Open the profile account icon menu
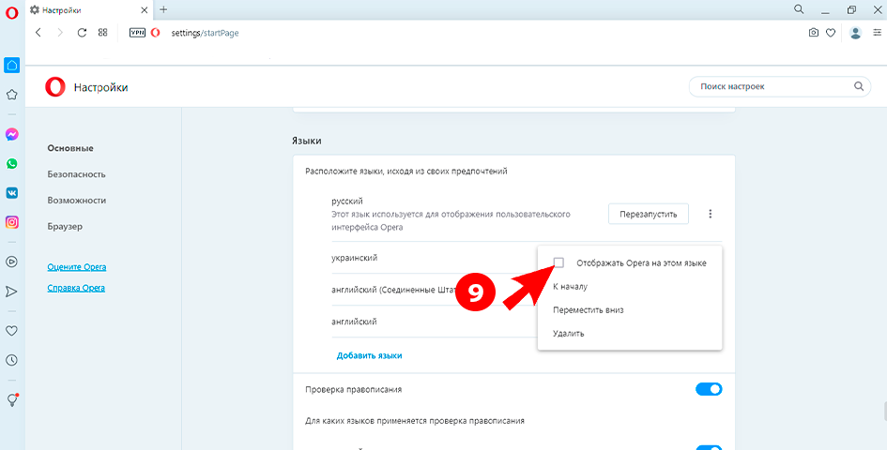 point(855,32)
